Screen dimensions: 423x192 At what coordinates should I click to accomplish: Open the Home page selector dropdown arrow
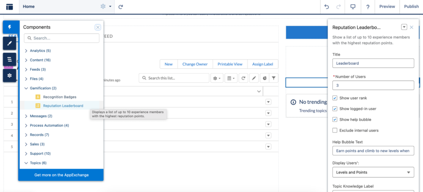coord(110,7)
